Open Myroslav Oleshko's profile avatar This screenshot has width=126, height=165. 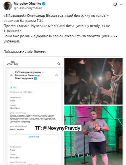click(x=8, y=6)
